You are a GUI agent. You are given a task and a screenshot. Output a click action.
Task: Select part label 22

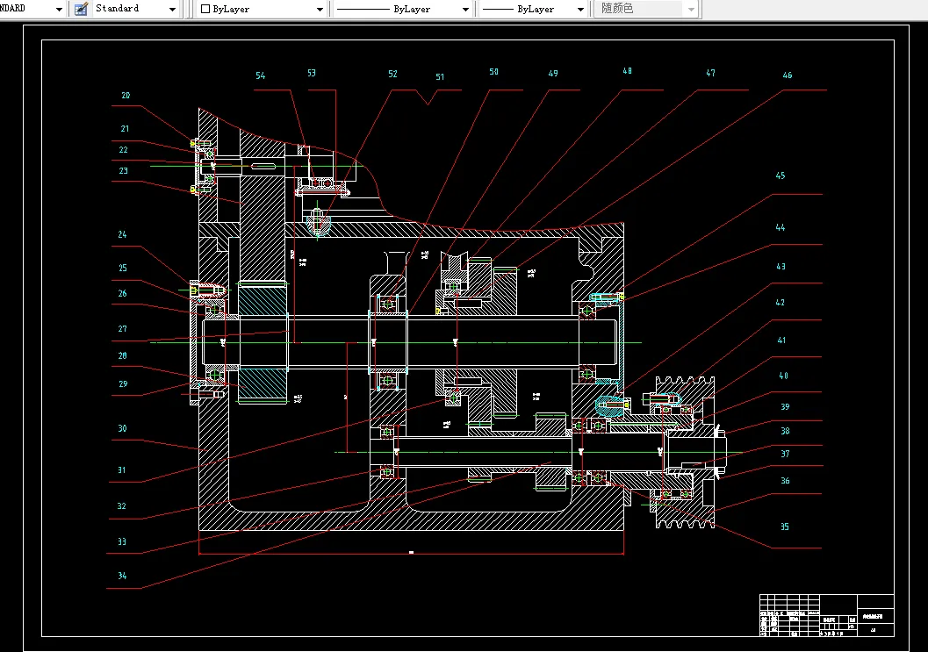coord(123,150)
